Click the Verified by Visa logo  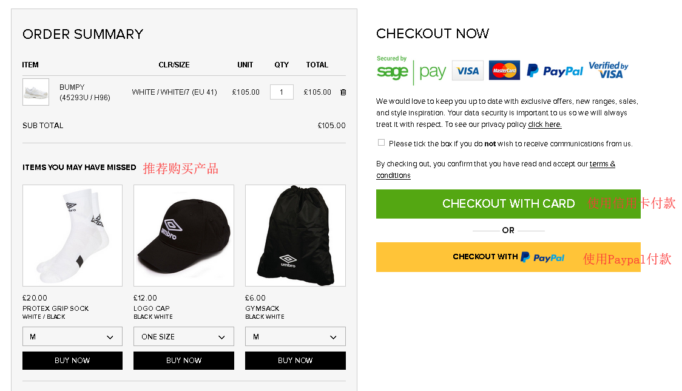pyautogui.click(x=608, y=70)
